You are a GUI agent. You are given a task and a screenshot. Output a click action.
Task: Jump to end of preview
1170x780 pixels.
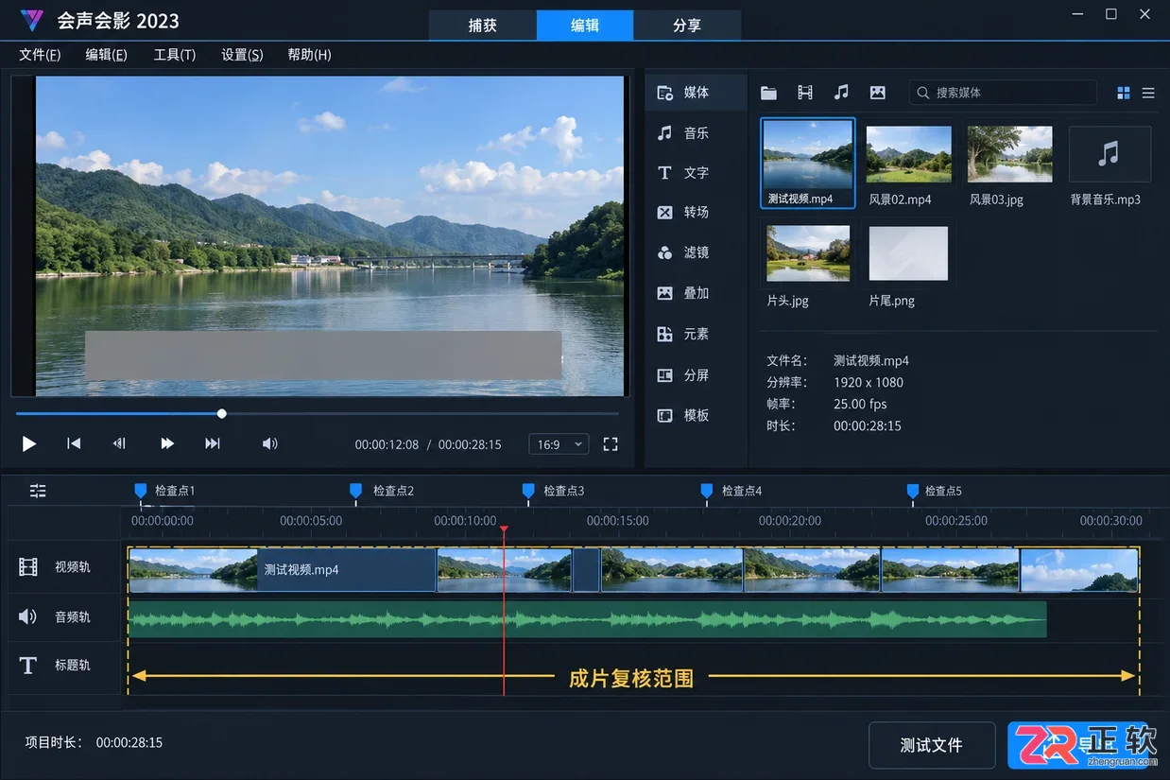213,443
